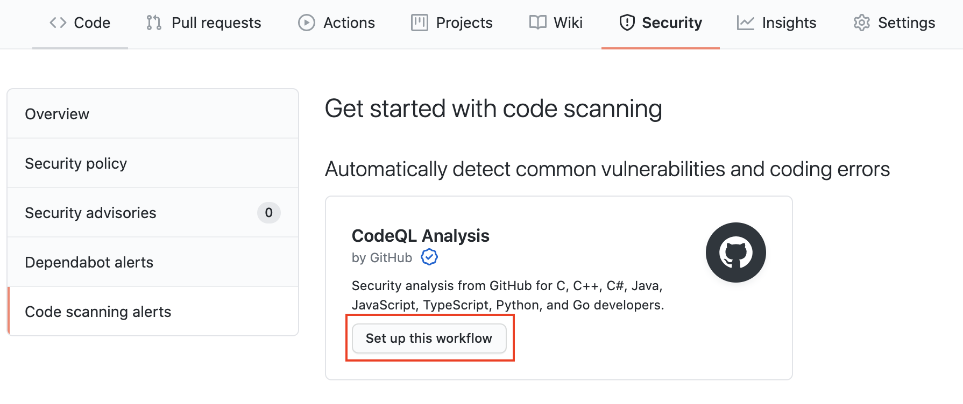The width and height of the screenshot is (963, 404).
Task: Switch to the Insights tab
Action: click(777, 23)
